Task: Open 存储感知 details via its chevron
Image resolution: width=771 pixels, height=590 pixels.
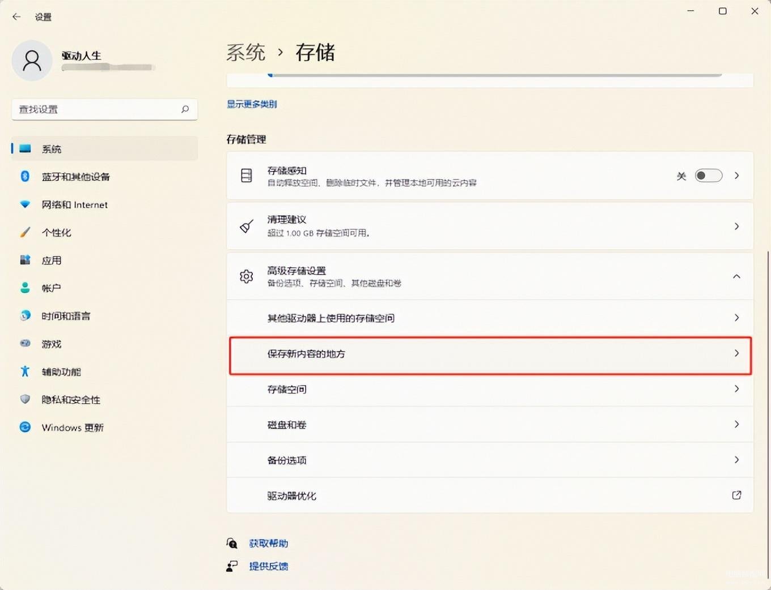Action: pyautogui.click(x=736, y=176)
